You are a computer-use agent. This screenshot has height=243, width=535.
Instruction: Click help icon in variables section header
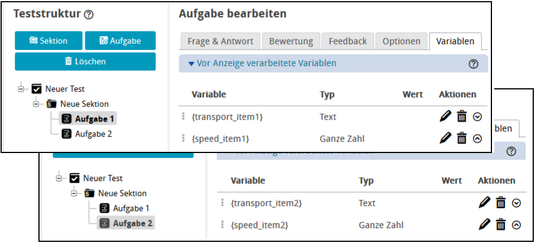[474, 64]
